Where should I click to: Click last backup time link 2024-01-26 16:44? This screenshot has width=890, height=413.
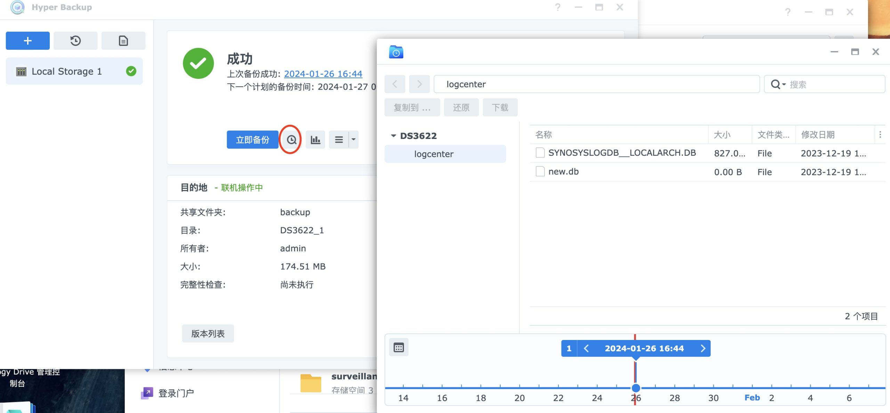pos(323,74)
